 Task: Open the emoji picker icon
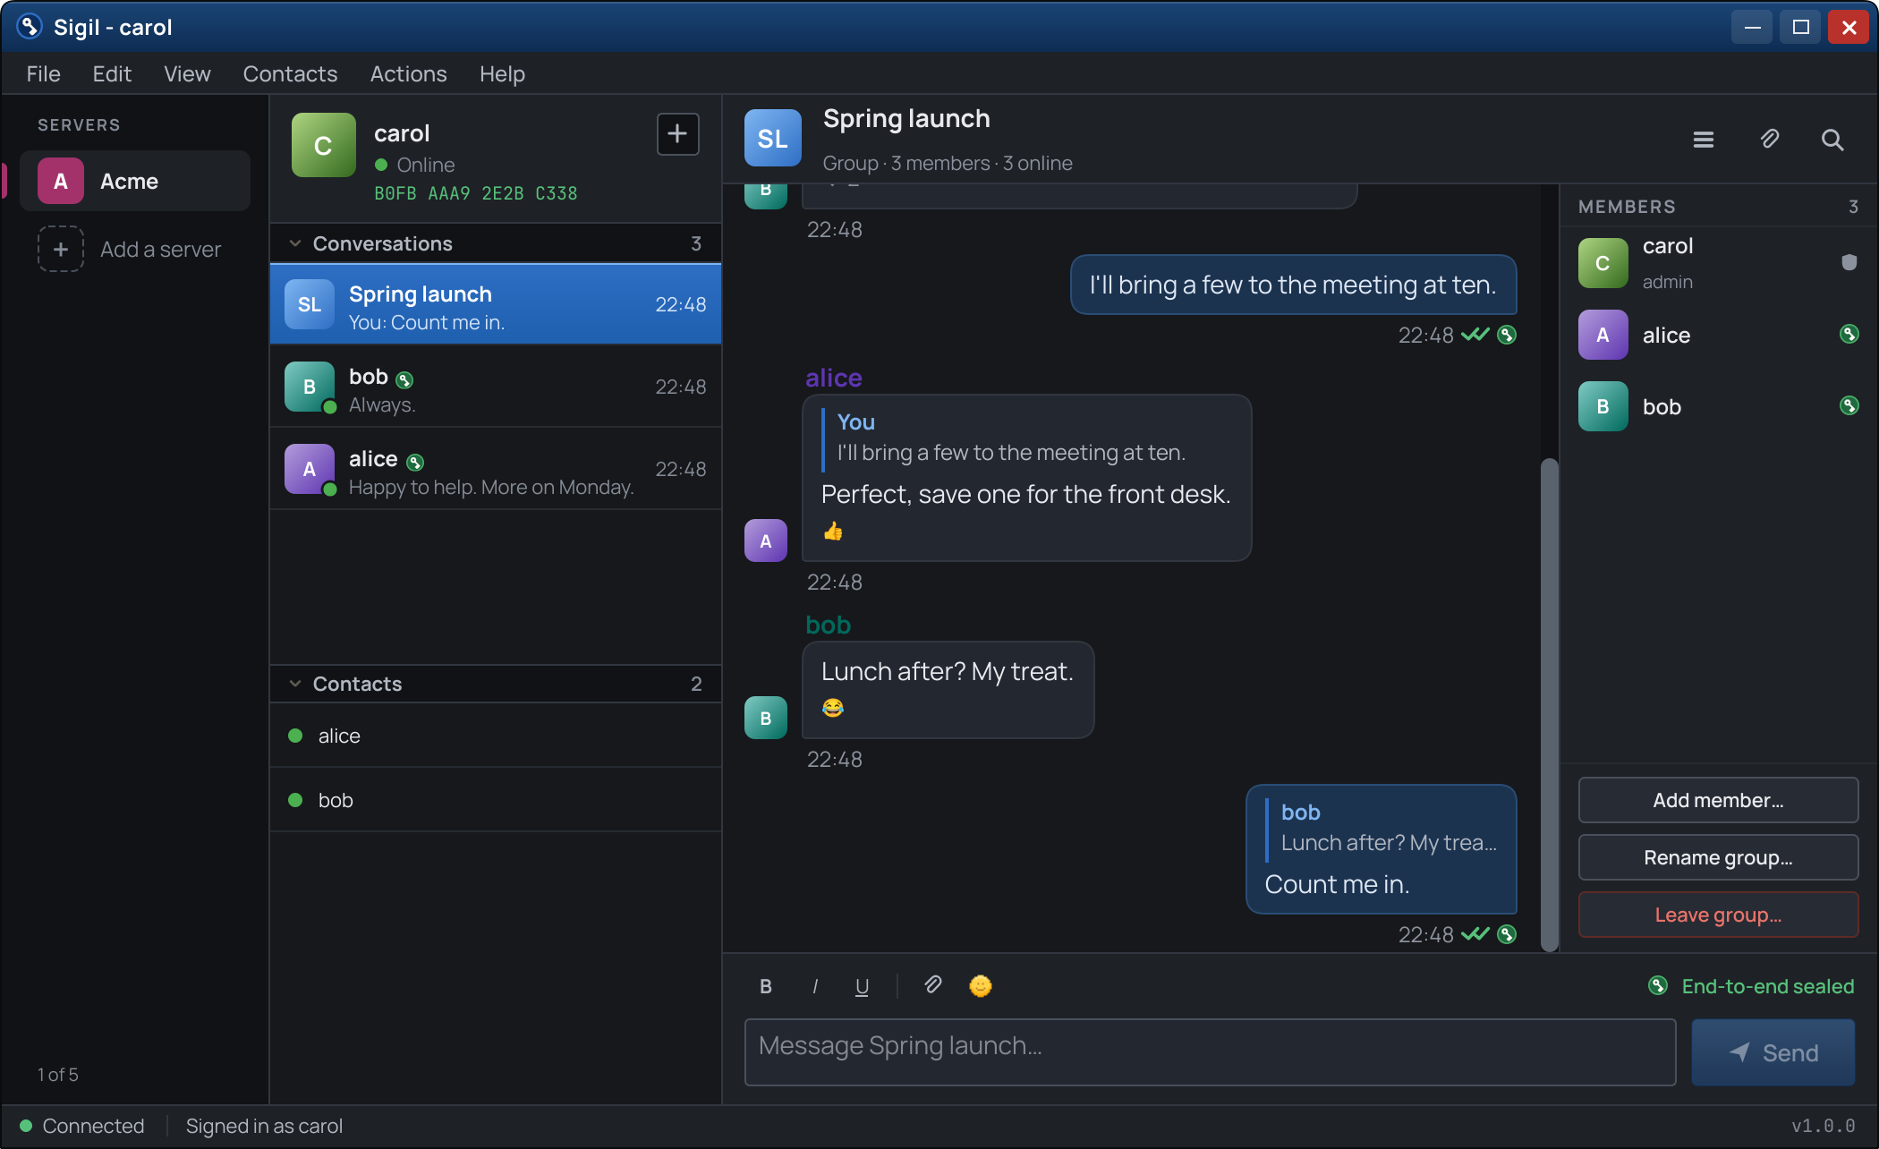click(x=981, y=985)
